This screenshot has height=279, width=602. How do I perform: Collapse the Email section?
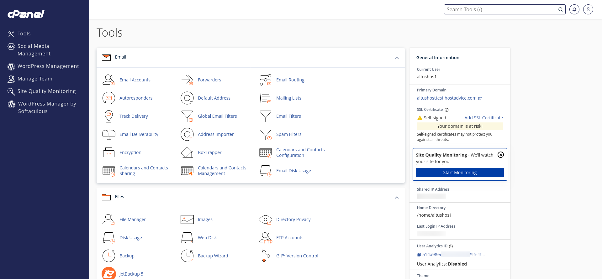pos(397,58)
